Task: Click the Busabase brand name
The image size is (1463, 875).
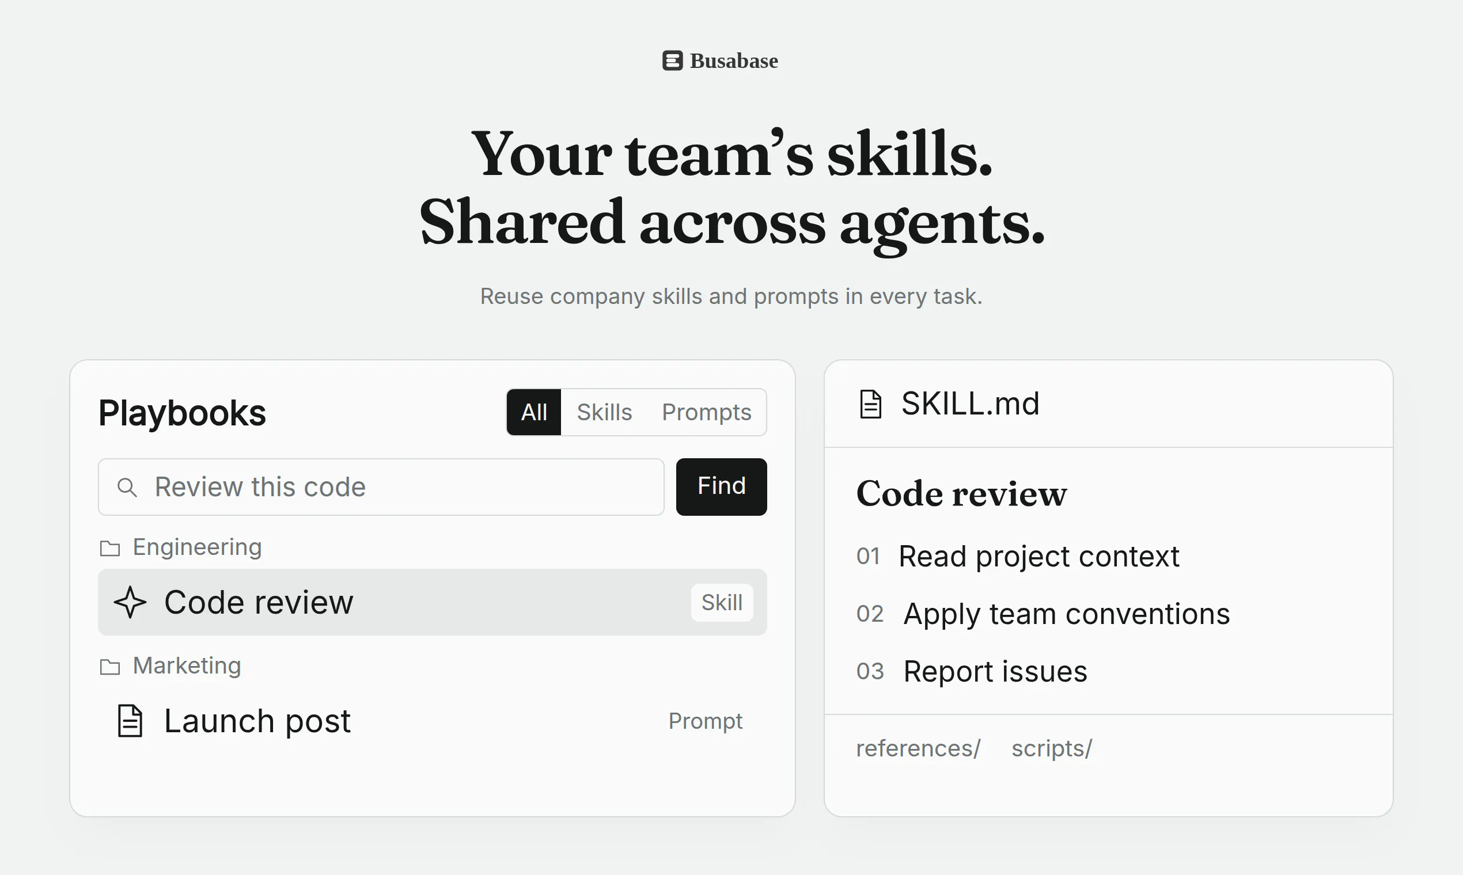Action: tap(734, 60)
